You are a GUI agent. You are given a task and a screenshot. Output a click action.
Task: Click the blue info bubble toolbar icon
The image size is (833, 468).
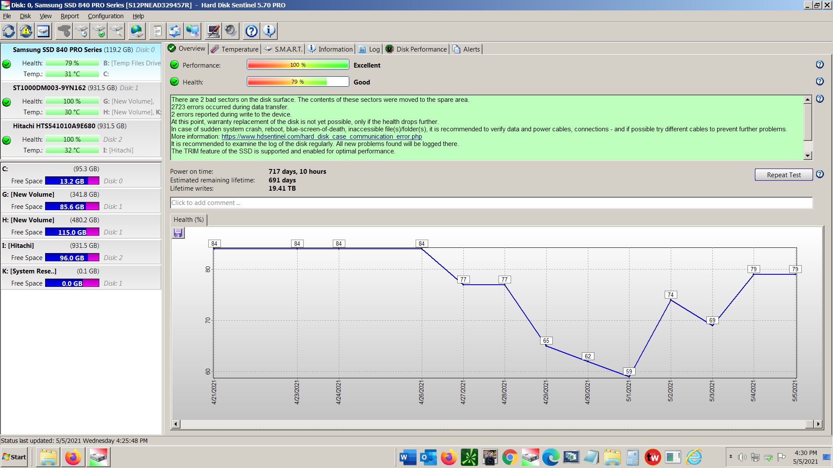click(x=269, y=31)
